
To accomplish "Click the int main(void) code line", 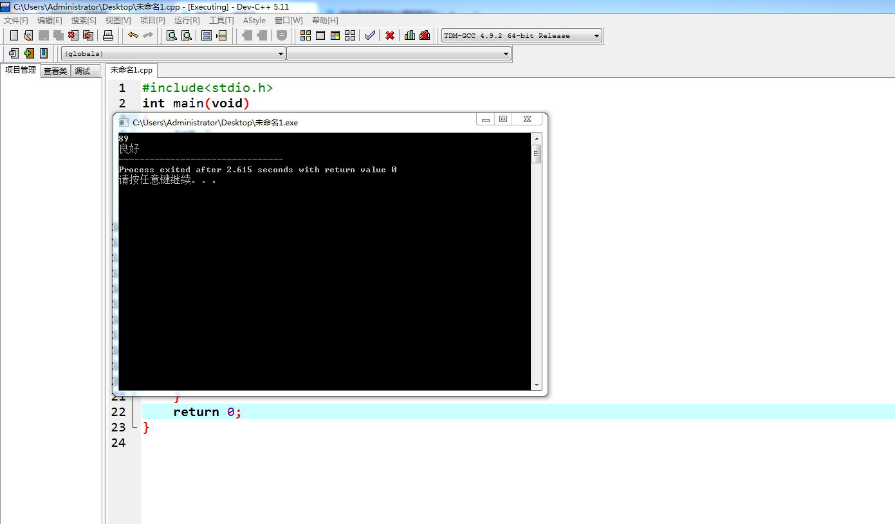I will (196, 104).
